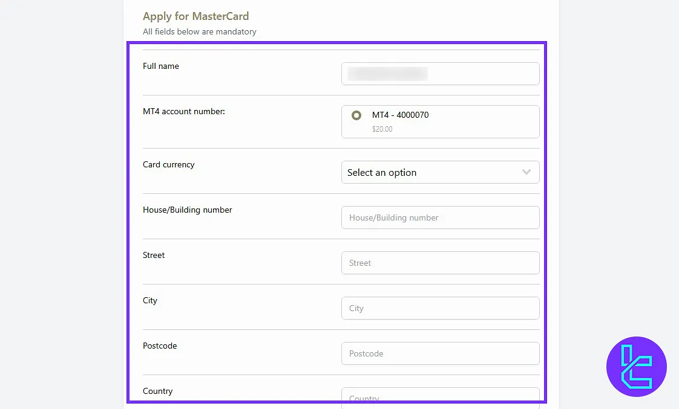Click the 'Street' label on the left
This screenshot has height=409, width=679.
[x=154, y=255]
